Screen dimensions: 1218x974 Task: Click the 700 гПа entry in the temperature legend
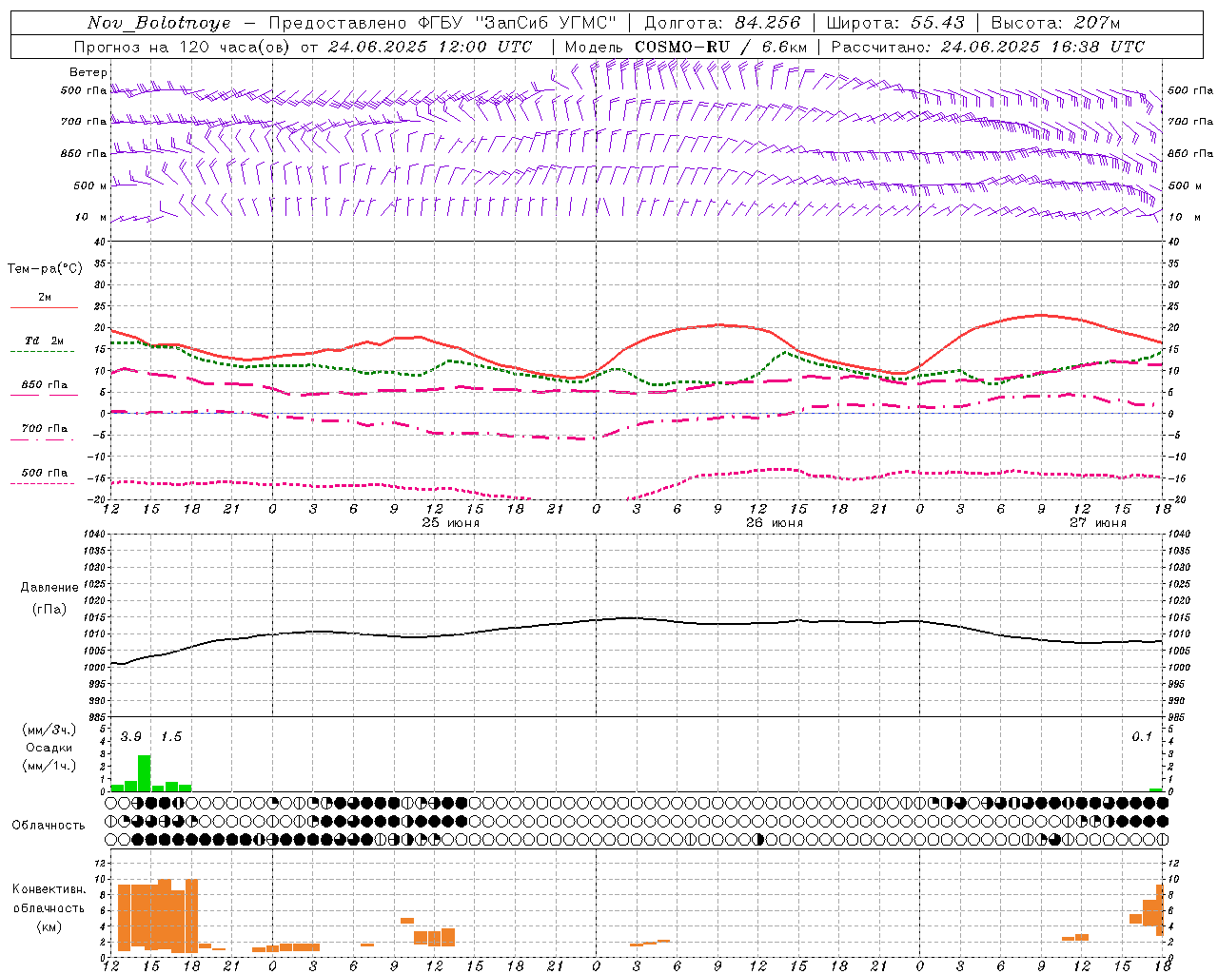pyautogui.click(x=45, y=433)
